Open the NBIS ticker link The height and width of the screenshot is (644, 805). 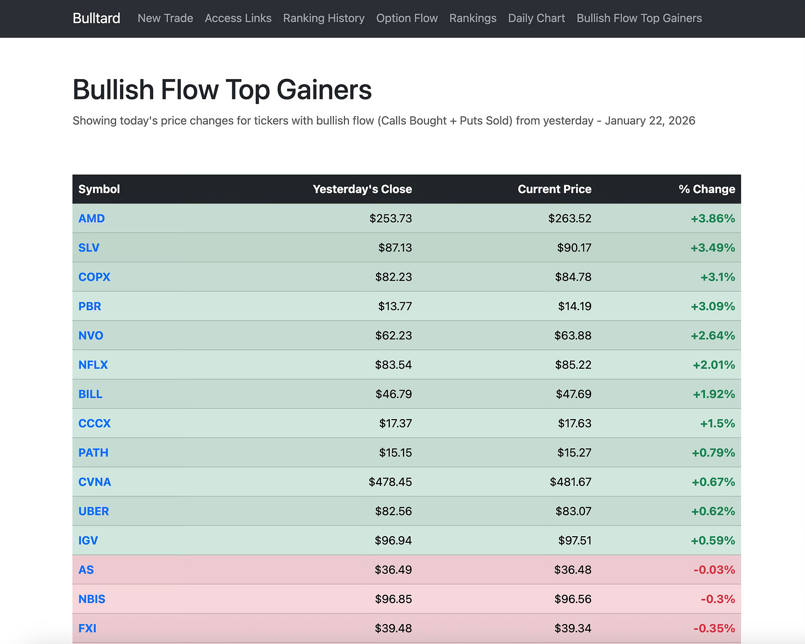(x=92, y=599)
